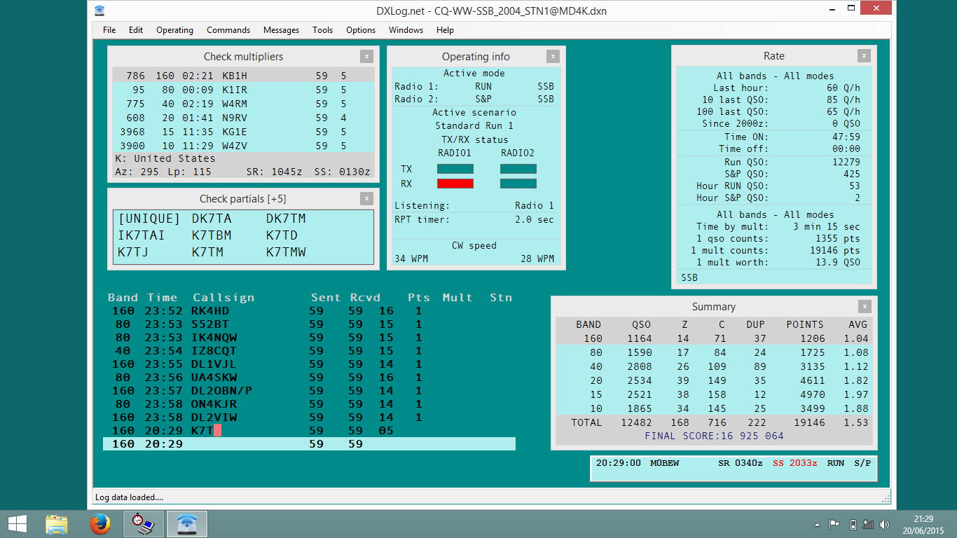The height and width of the screenshot is (538, 957).
Task: Click the network tray icon
Action: 869,524
